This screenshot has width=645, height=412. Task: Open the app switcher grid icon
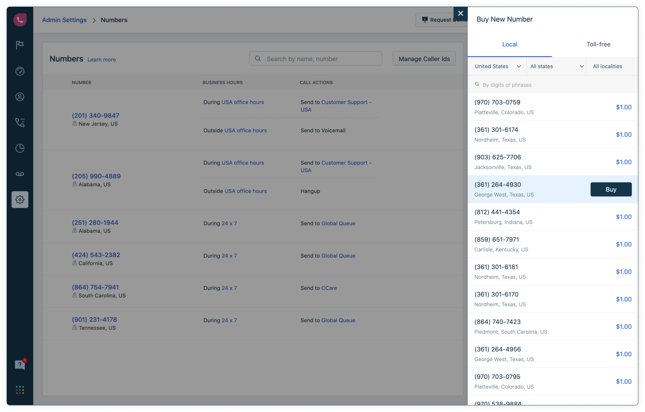pos(20,390)
